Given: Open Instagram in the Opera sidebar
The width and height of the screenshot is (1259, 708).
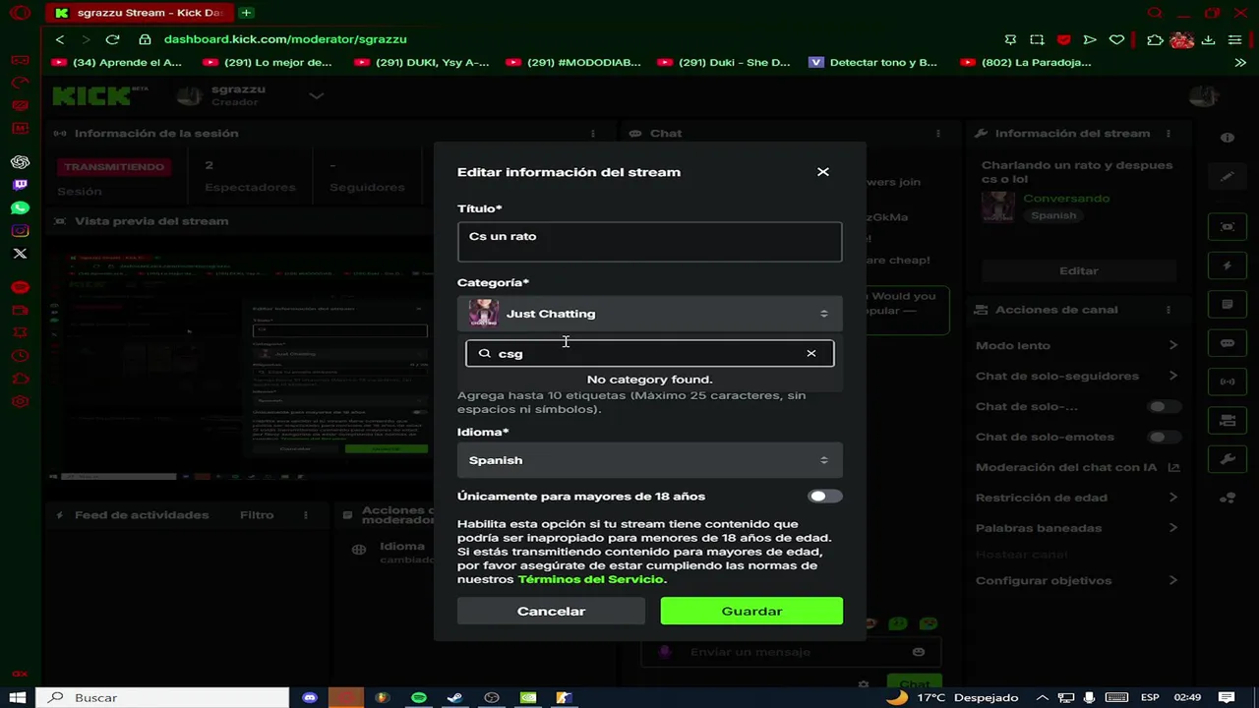Looking at the screenshot, I should (x=20, y=231).
